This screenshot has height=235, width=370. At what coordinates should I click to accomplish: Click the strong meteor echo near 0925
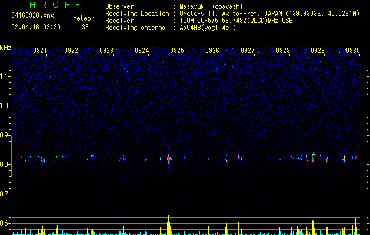pos(168,159)
